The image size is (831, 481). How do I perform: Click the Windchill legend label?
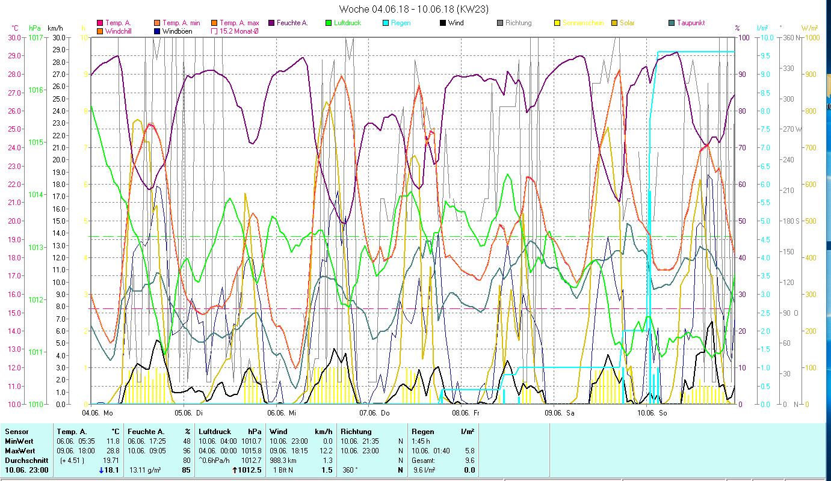click(119, 31)
